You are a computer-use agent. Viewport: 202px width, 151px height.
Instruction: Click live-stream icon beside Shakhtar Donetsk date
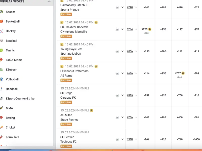tap(62, 22)
